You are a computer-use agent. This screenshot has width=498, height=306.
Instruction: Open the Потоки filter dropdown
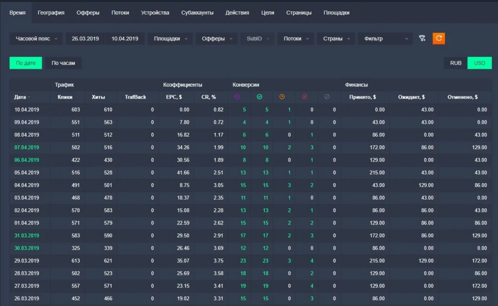pyautogui.click(x=296, y=38)
